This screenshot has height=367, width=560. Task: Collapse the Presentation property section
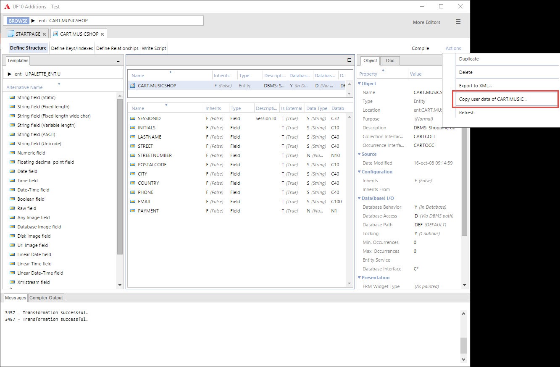pyautogui.click(x=360, y=278)
